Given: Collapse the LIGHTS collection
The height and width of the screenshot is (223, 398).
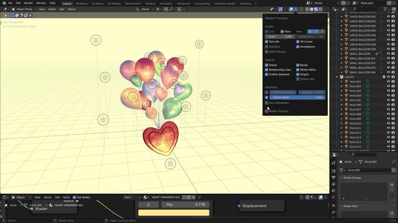Looking at the screenshot, I should [x=337, y=77].
